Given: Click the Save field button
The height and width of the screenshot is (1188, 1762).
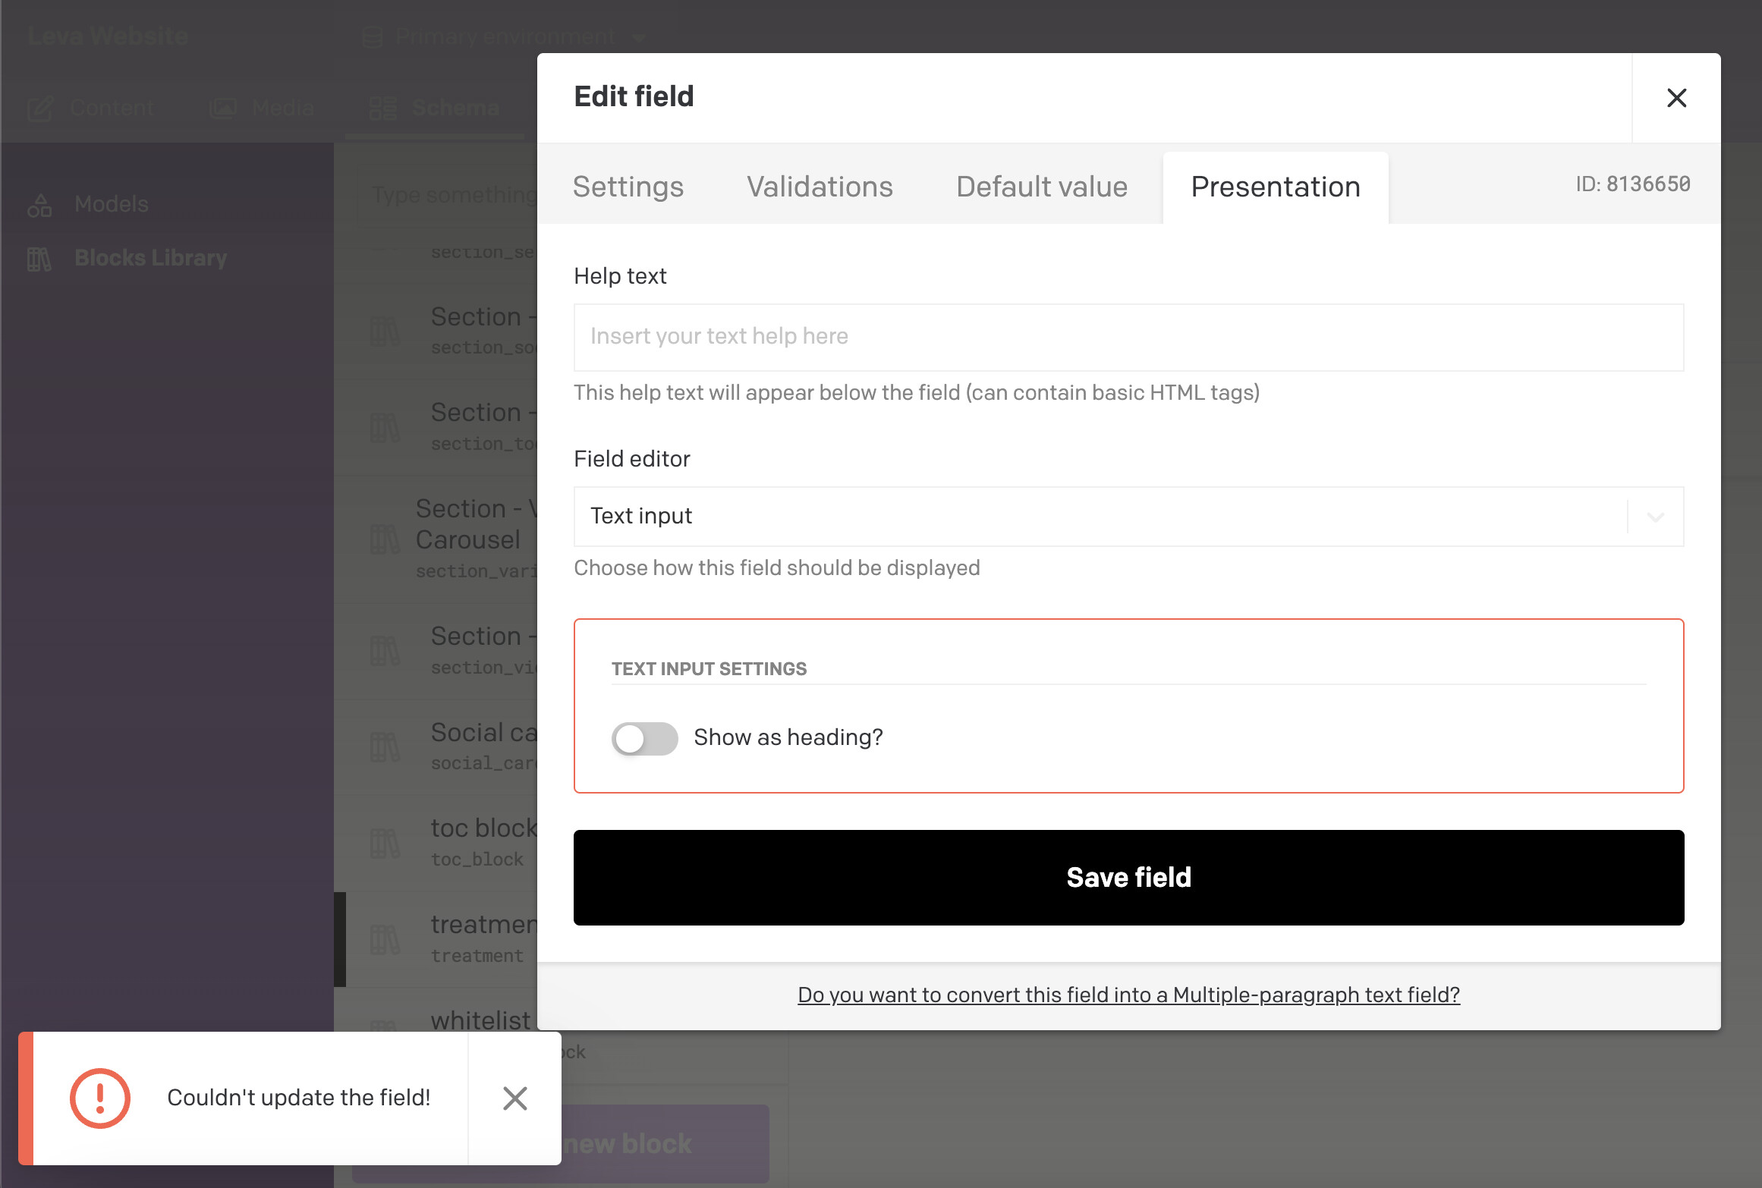Looking at the screenshot, I should coord(1128,877).
